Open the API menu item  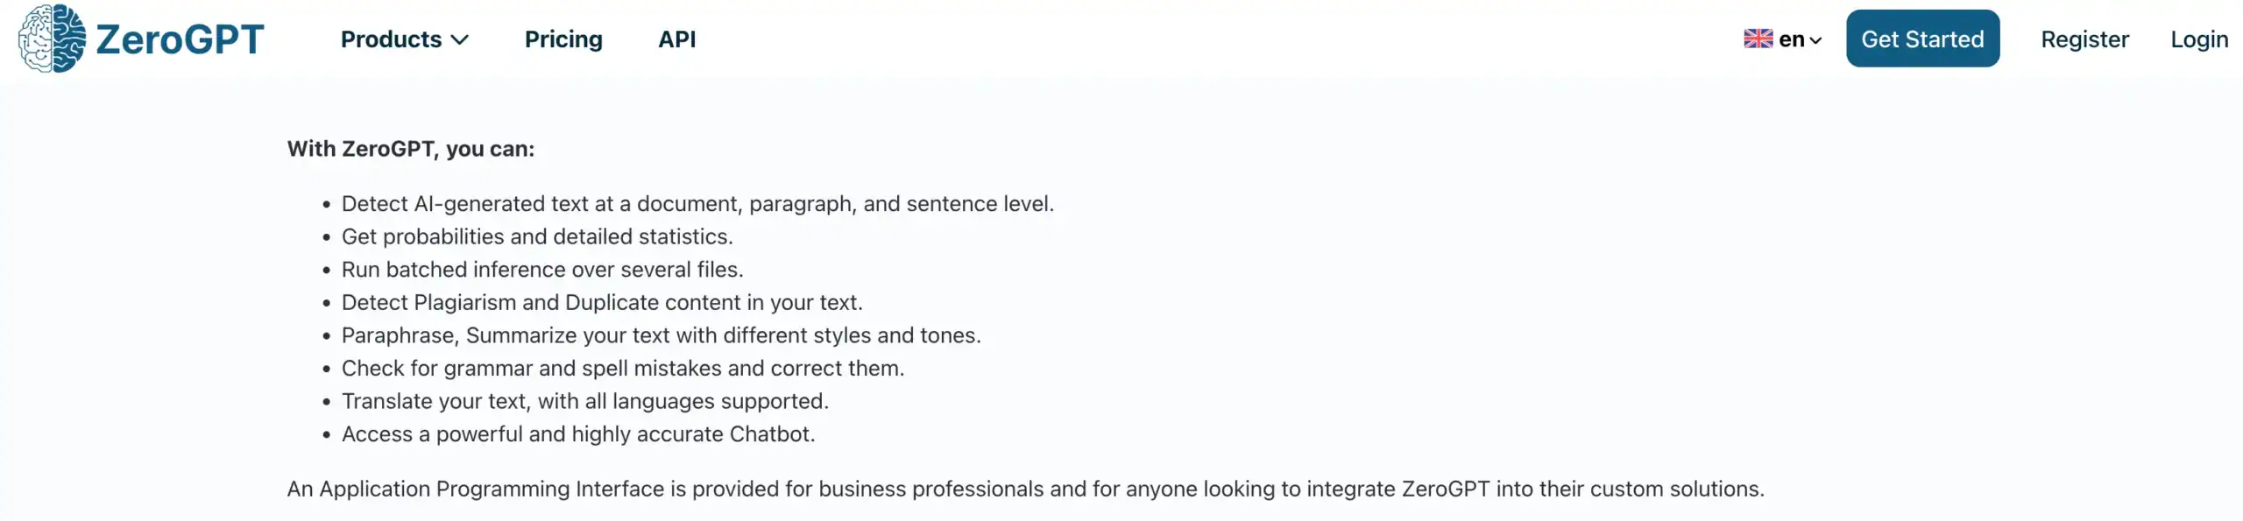click(x=676, y=39)
